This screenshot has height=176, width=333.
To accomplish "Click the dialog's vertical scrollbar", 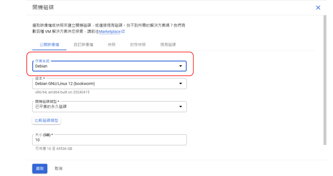I will click(x=325, y=81).
